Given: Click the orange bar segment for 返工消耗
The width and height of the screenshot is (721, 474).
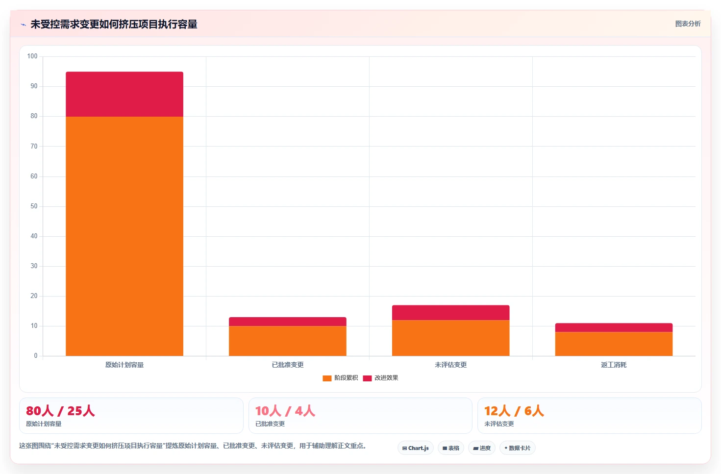Looking at the screenshot, I should pos(614,344).
